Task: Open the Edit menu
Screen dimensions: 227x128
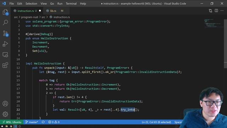Action: click(20, 4)
